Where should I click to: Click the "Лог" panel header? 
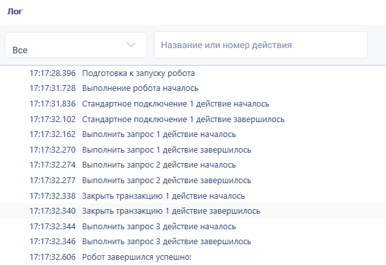tap(15, 11)
